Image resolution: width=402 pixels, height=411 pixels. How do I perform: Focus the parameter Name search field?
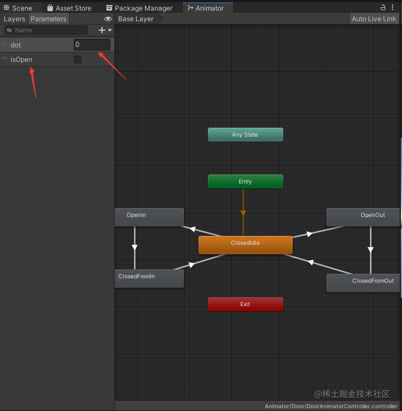46,30
